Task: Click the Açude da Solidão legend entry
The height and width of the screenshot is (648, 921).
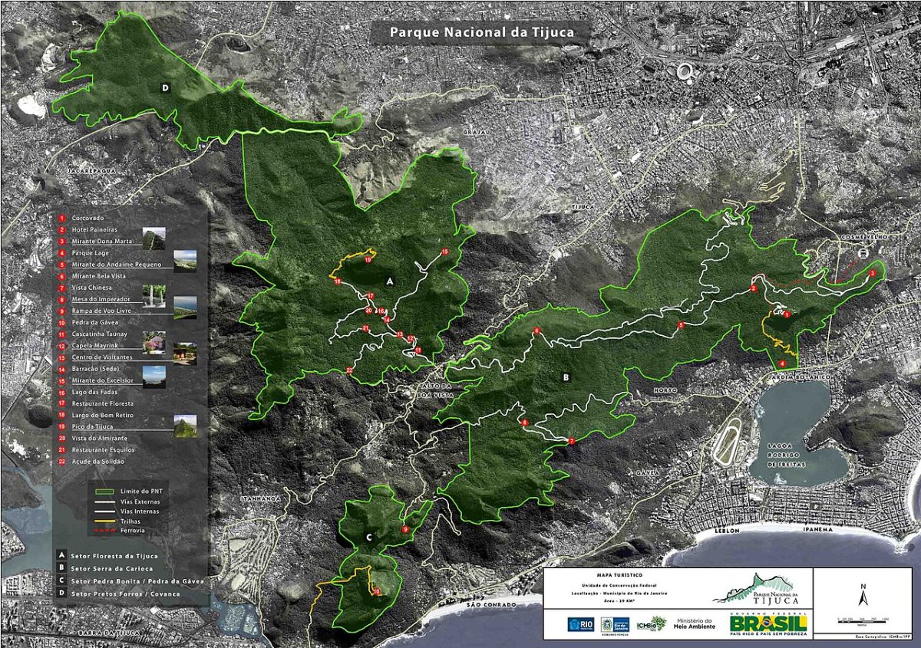Action: point(91,461)
